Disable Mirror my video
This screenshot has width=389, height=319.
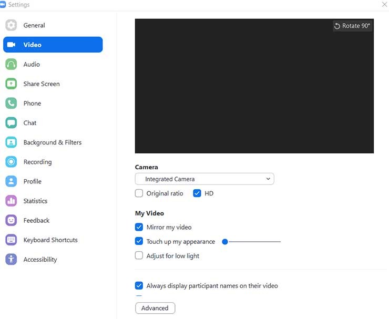pyautogui.click(x=139, y=227)
